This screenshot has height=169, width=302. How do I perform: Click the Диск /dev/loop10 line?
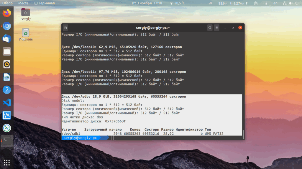[x=122, y=47]
